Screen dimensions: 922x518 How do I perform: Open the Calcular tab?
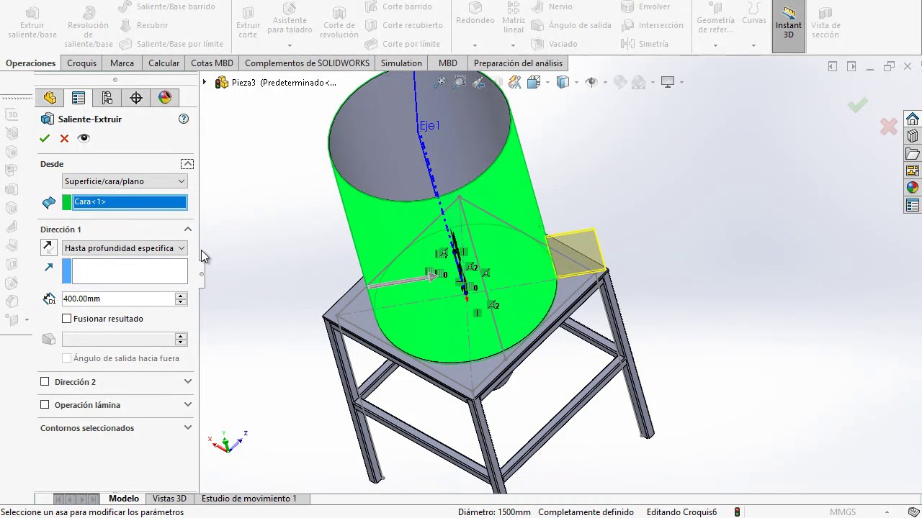[x=164, y=63]
